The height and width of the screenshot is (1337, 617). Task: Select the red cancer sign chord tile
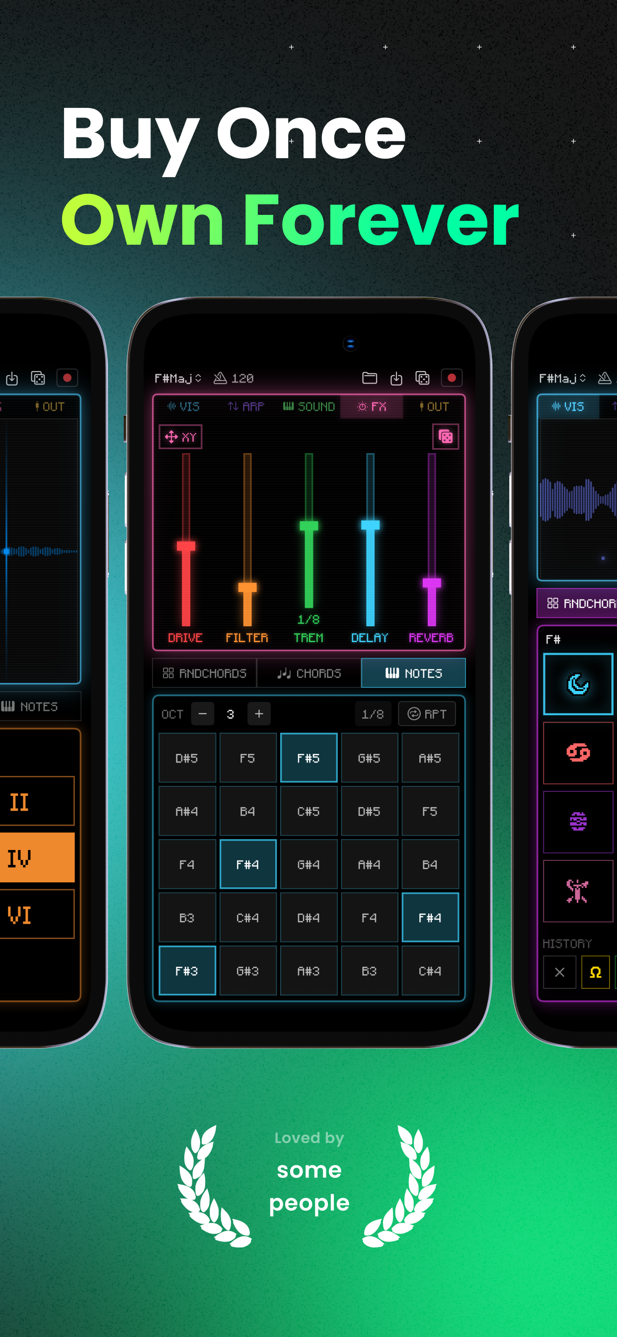click(x=578, y=753)
